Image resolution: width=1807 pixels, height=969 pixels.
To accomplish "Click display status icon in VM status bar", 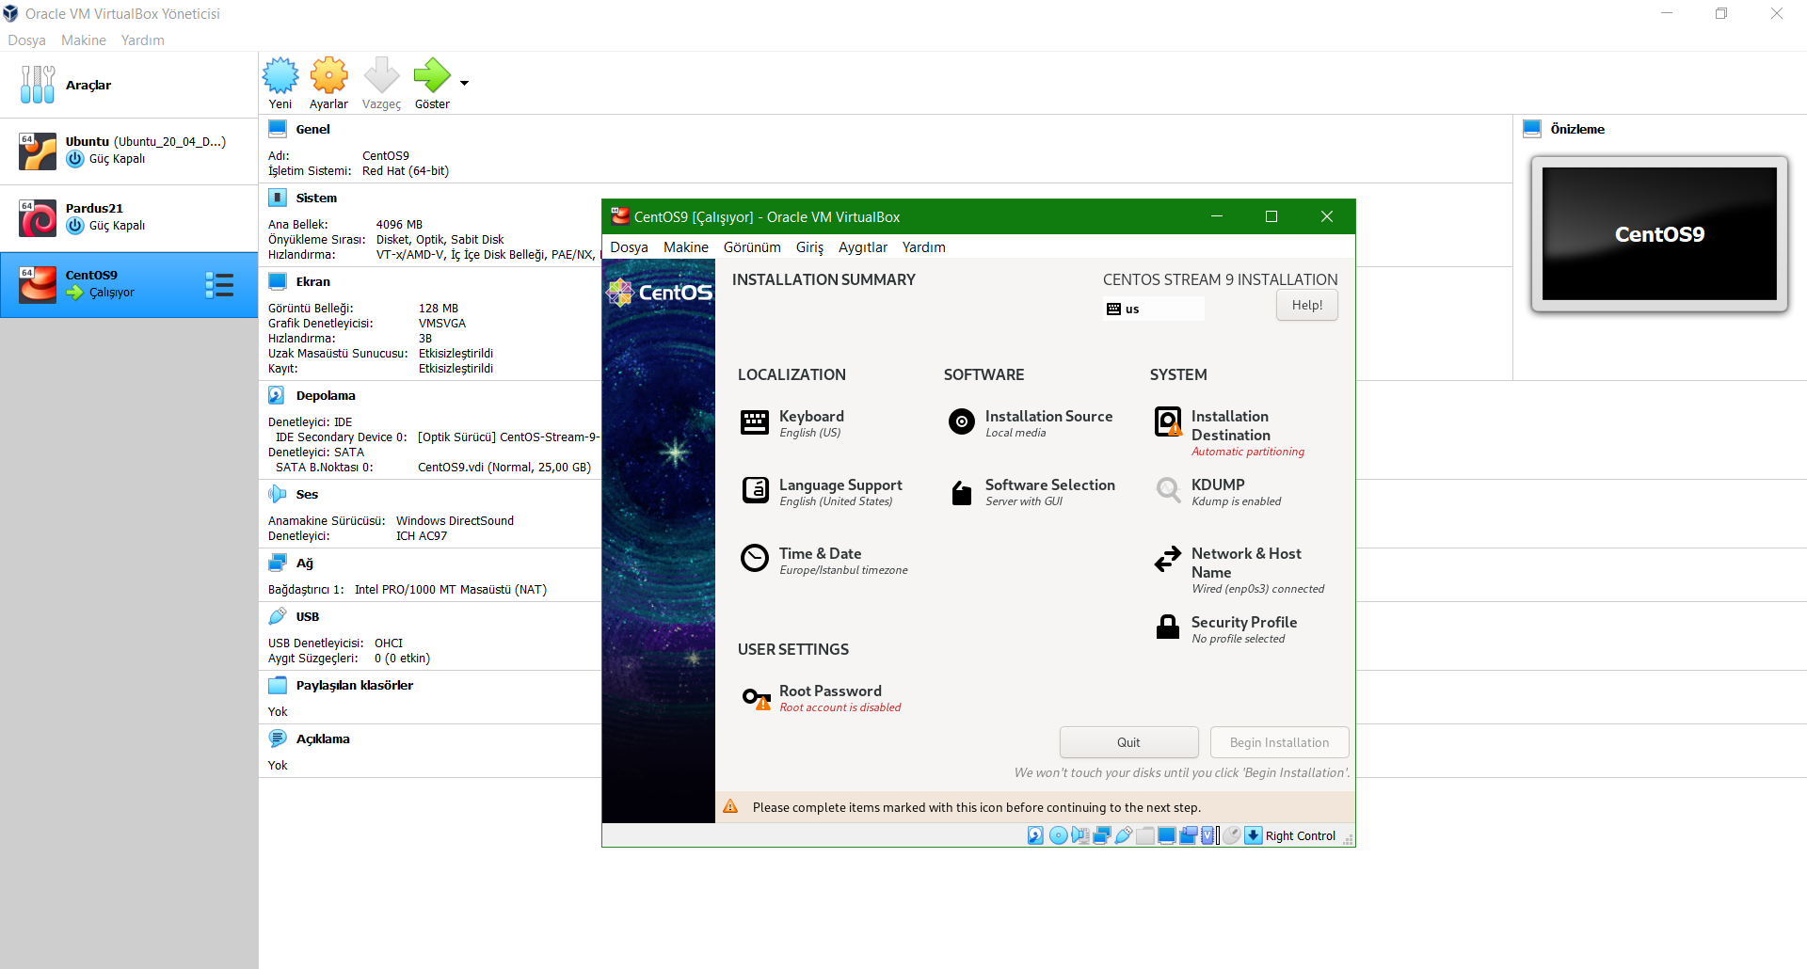I will pos(1167,835).
